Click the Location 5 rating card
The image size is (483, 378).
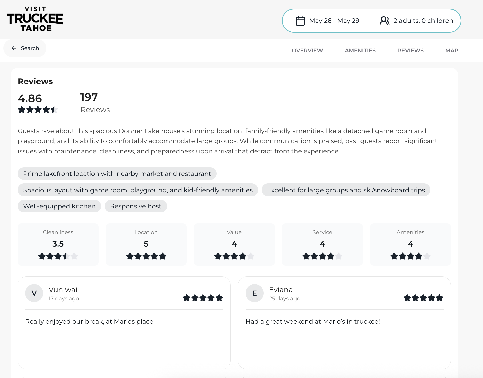pos(146,244)
